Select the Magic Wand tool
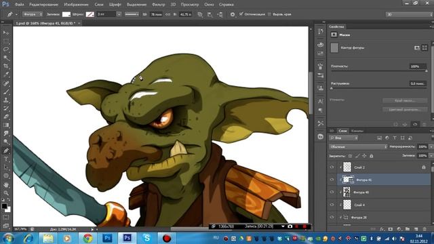This screenshot has height=244, width=434. [x=6, y=58]
